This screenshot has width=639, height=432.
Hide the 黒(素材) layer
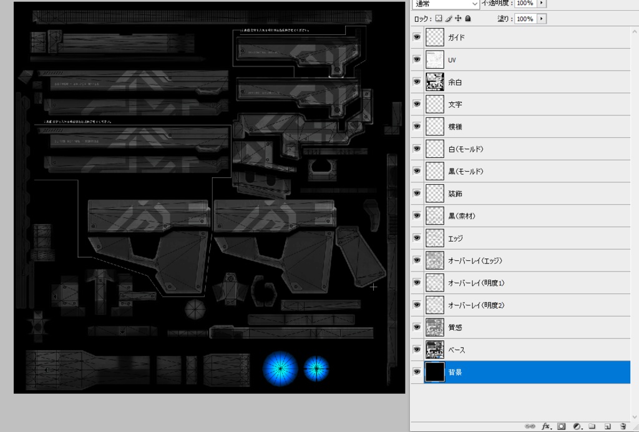(417, 215)
